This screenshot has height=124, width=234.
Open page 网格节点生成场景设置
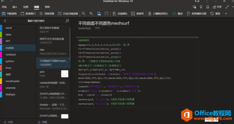(x=53, y=41)
